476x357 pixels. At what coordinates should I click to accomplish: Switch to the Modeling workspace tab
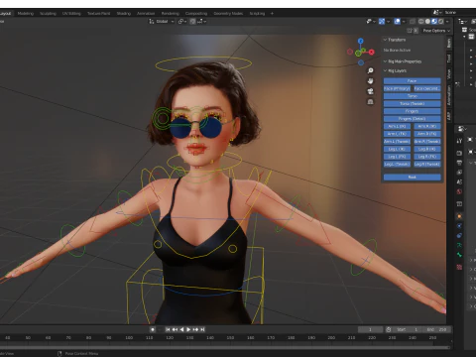point(26,14)
